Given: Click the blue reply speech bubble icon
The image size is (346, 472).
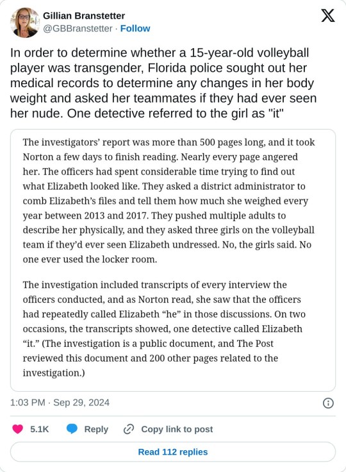Looking at the screenshot, I should [72, 429].
